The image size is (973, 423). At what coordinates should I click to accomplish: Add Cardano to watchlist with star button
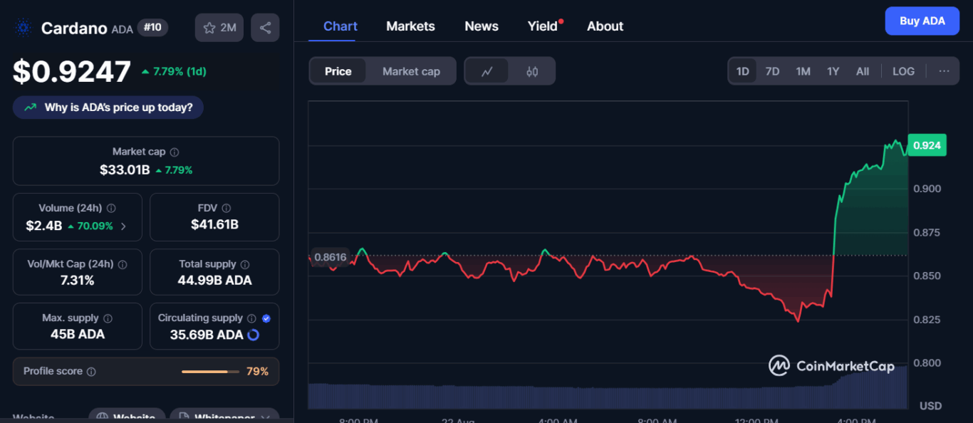pyautogui.click(x=219, y=28)
